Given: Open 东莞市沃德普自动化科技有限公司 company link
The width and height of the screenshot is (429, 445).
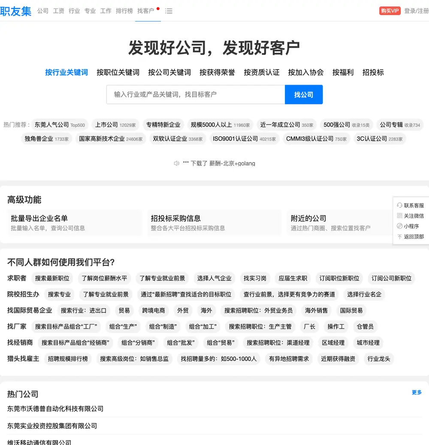Looking at the screenshot, I should pos(55,408).
